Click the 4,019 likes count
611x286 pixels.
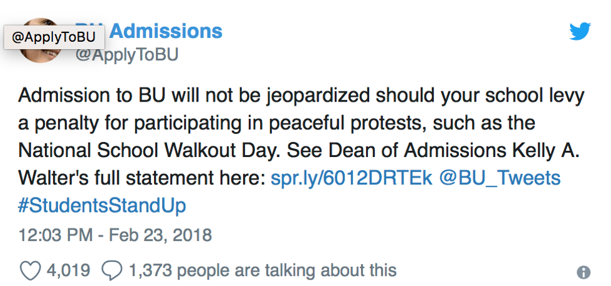click(68, 270)
